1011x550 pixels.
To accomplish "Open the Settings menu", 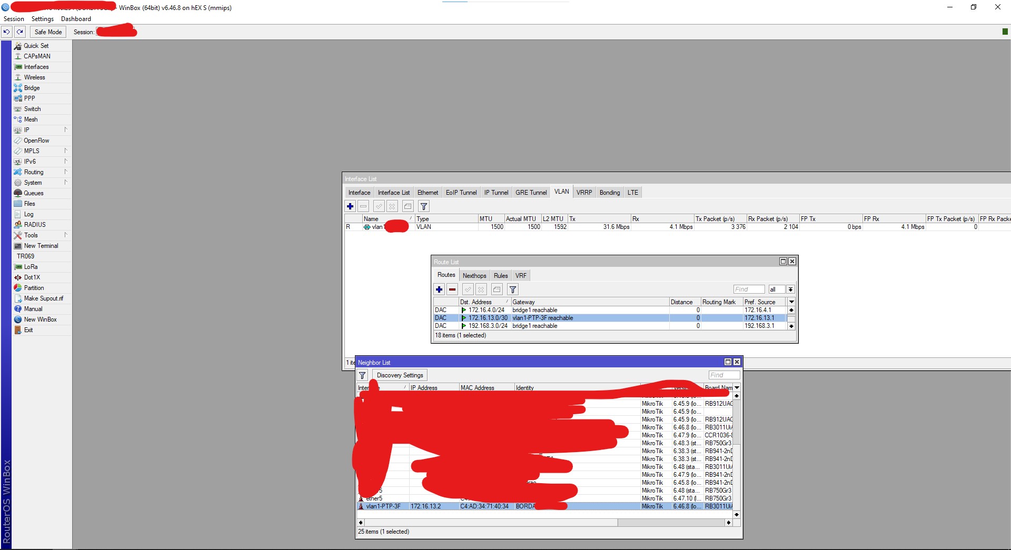I will coord(43,19).
